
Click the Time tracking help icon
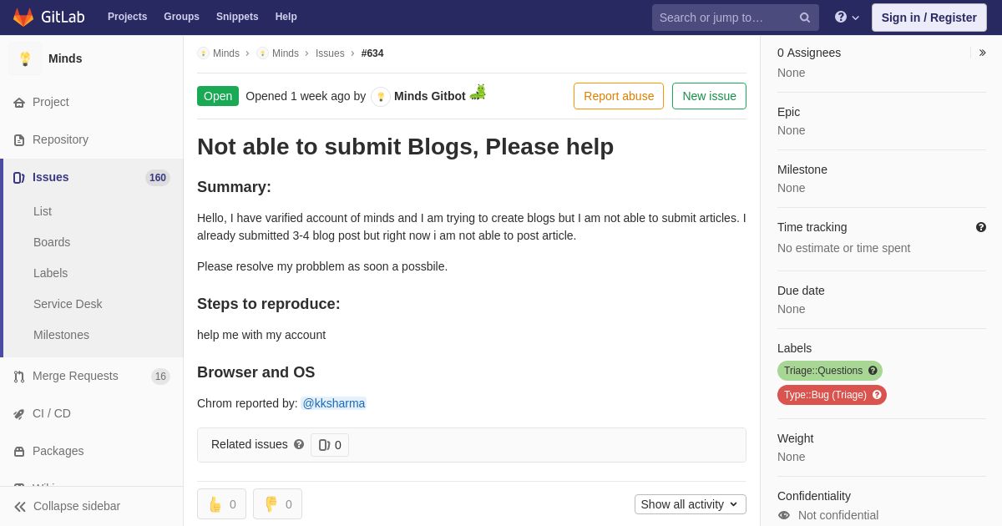981,227
